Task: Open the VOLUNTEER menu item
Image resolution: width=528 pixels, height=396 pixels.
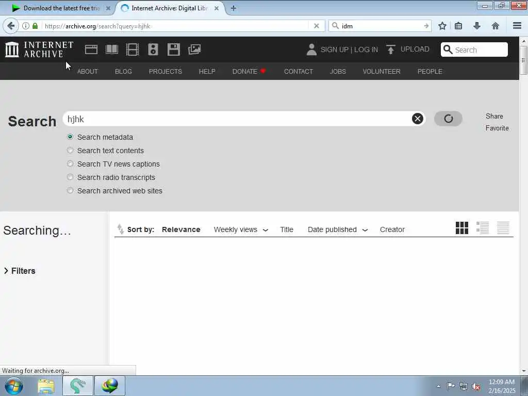Action: pyautogui.click(x=382, y=71)
